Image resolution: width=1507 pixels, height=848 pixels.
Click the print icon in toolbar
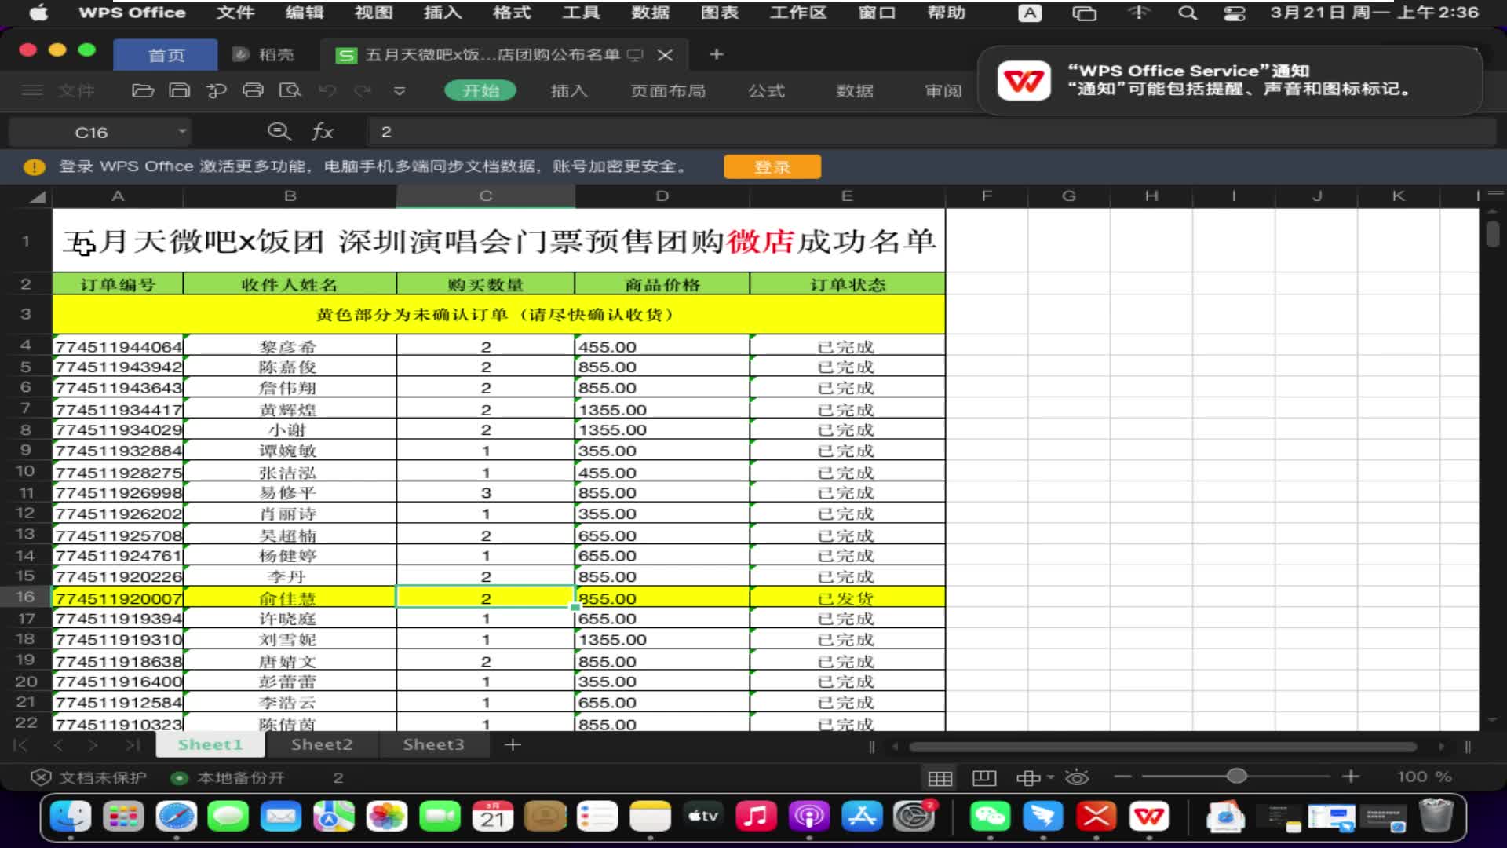253,90
